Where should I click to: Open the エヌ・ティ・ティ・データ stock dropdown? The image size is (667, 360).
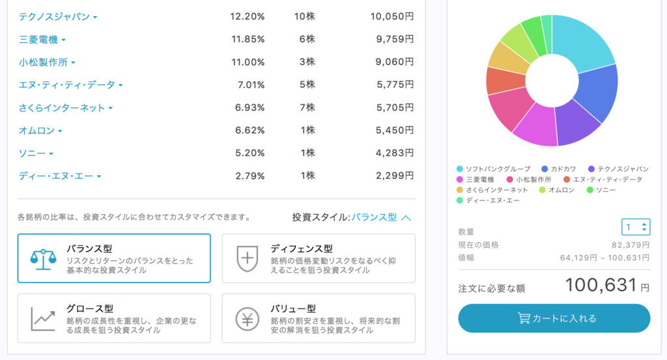(70, 85)
